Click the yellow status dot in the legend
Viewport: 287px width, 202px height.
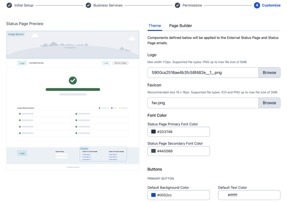[x=120, y=108]
